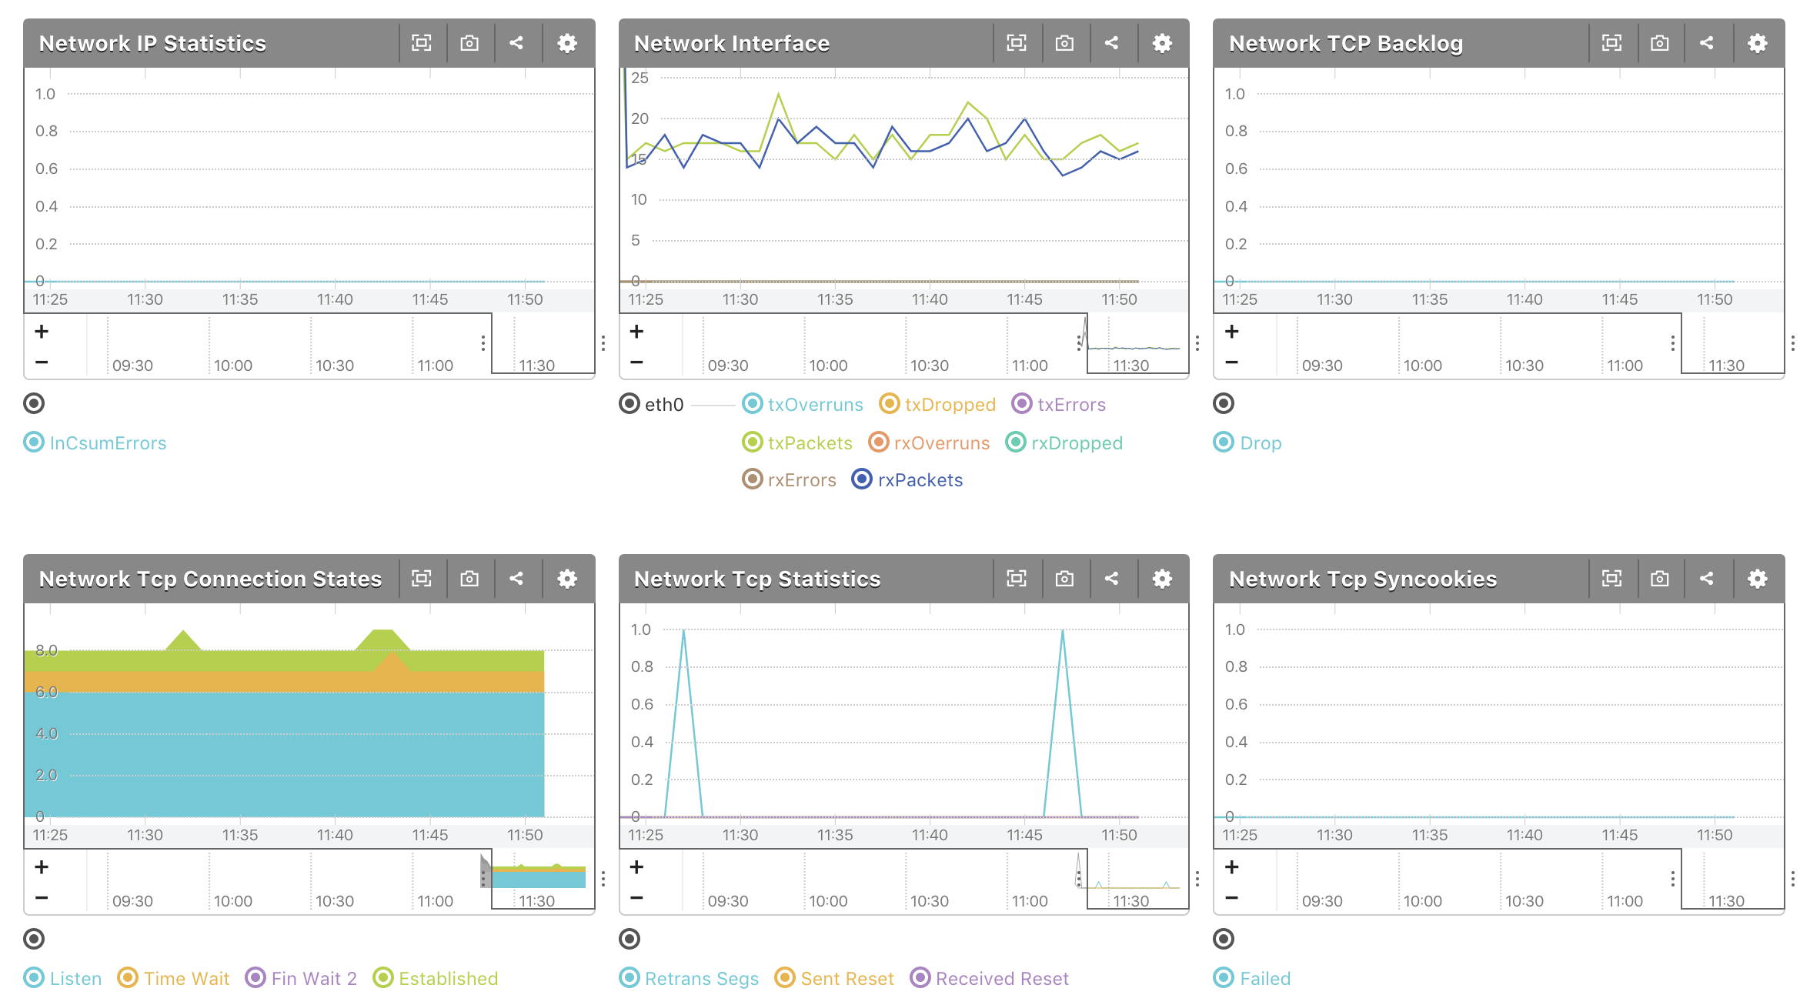The height and width of the screenshot is (1005, 1810).
Task: Open settings gear on Network Tcp Syncookies
Action: [1757, 579]
